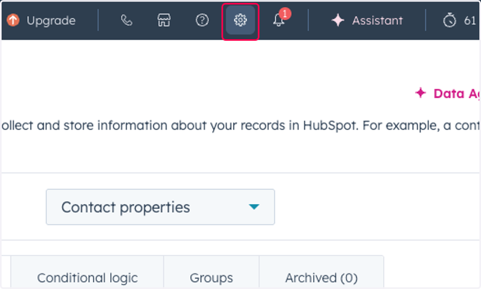Open the pink Data Agent link

click(457, 94)
